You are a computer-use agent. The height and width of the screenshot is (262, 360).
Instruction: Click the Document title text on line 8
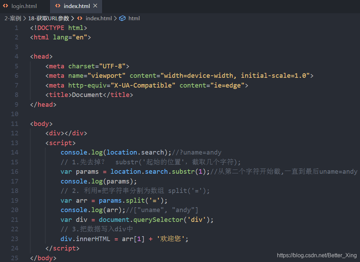click(87, 95)
